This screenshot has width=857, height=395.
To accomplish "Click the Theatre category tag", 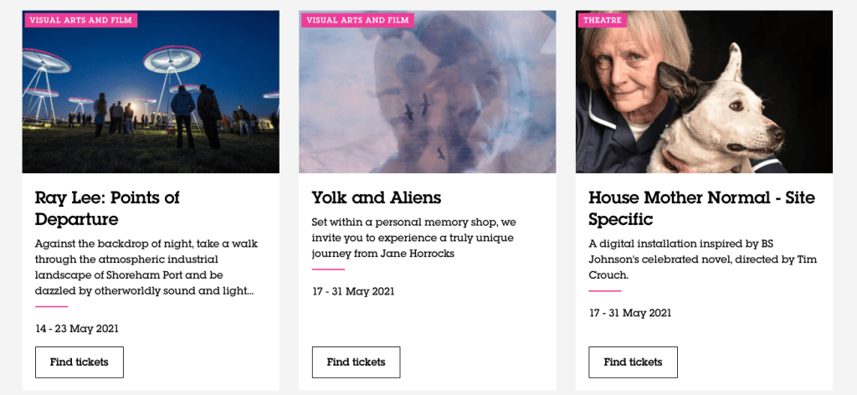I will [603, 20].
